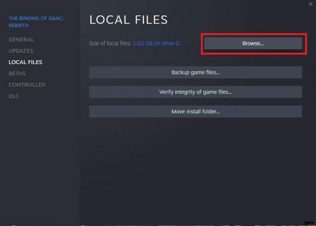Select the LOCAL FILES sidebar tab
The height and width of the screenshot is (226, 316).
[x=25, y=62]
